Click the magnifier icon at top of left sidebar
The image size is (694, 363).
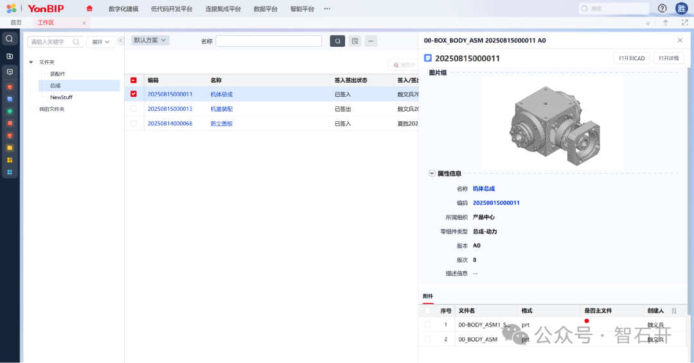coord(10,39)
